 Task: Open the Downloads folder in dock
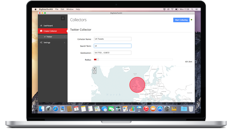[x=184, y=109]
